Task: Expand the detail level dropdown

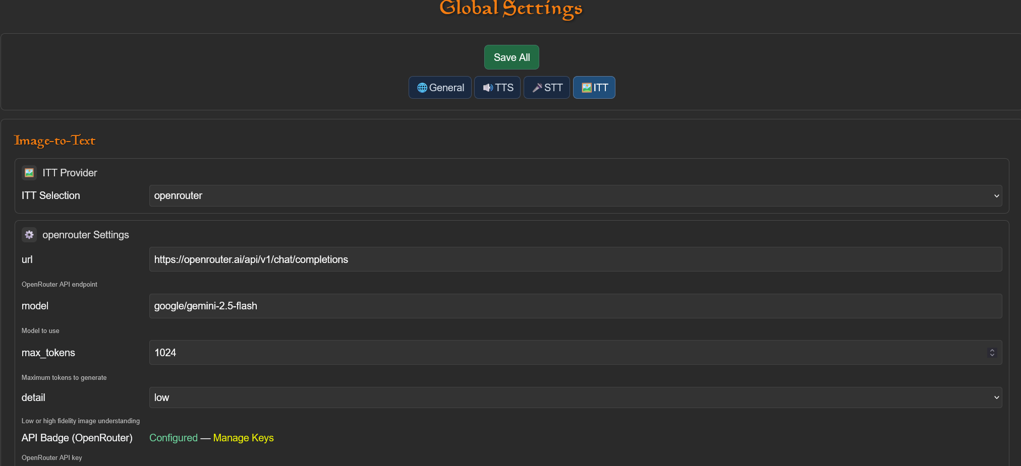Action: tap(575, 397)
